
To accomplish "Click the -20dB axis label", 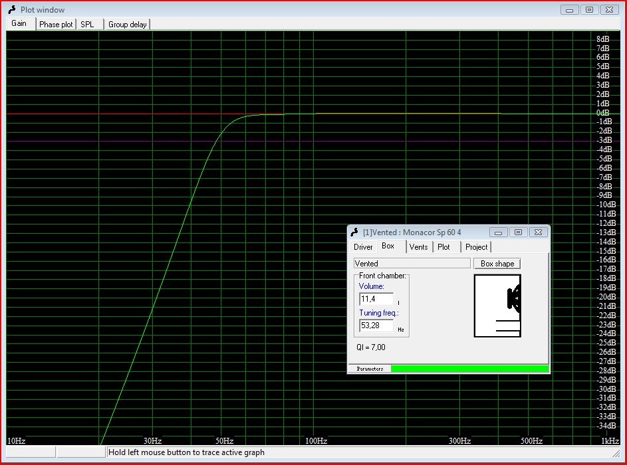I will [606, 296].
